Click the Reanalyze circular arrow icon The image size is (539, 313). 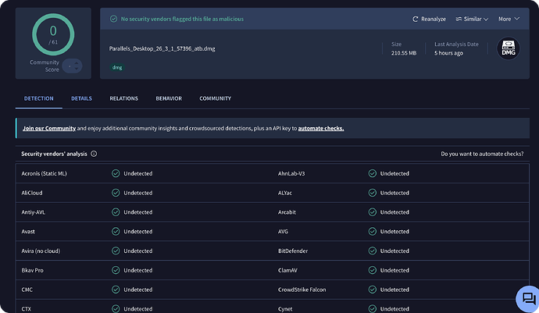(416, 19)
